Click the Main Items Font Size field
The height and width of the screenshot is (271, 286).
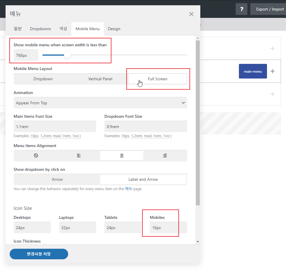55,127
